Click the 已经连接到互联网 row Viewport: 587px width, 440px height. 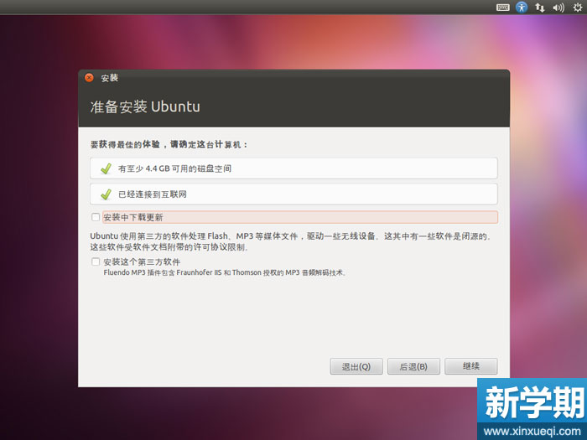(293, 194)
